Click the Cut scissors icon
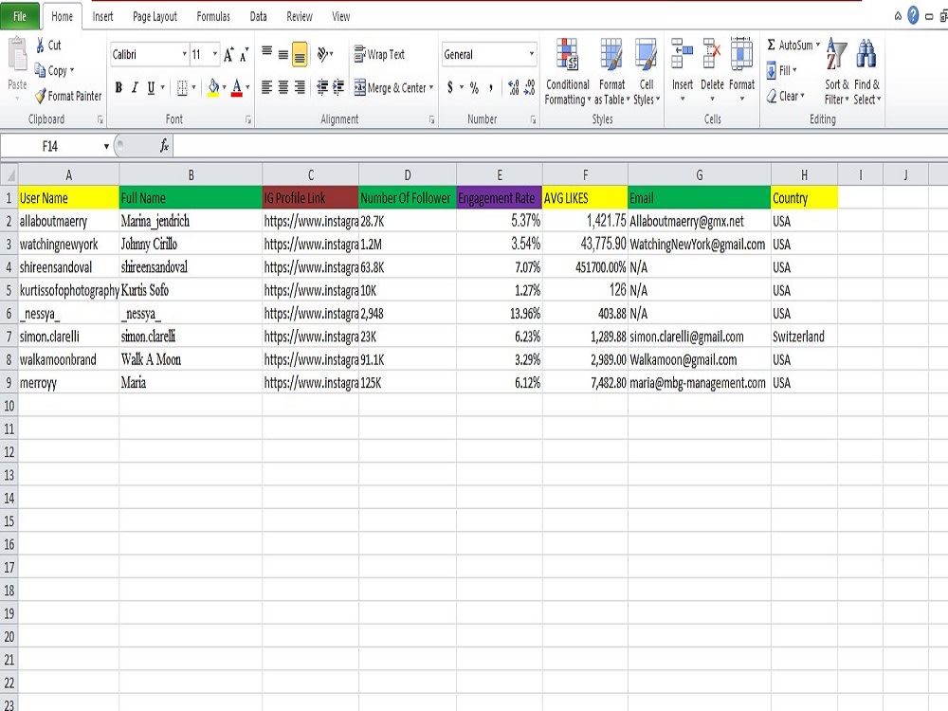Viewport: 948px width, 711px height. pos(40,45)
